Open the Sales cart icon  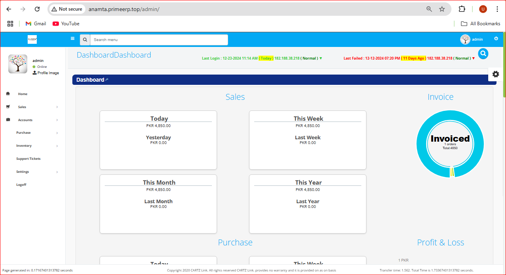pos(8,107)
